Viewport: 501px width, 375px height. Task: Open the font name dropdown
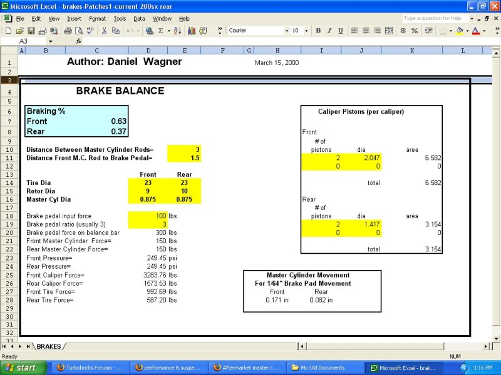[x=287, y=31]
